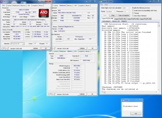Select the Memory tab in Mainboard window
The image size is (162, 118).
tap(70, 6)
